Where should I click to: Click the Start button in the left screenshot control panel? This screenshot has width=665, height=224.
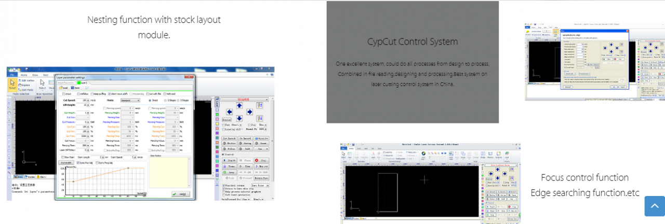pos(229,161)
